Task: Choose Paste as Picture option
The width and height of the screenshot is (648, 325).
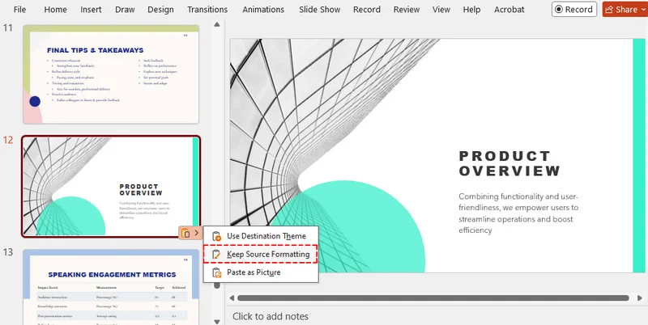Action: click(260, 272)
